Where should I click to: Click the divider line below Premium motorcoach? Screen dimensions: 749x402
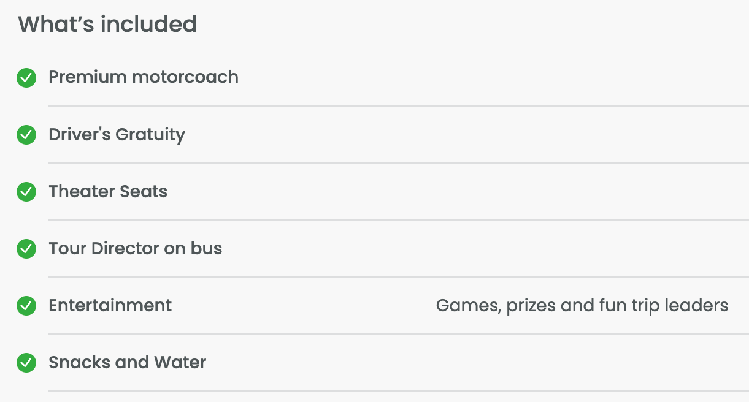[x=399, y=106]
